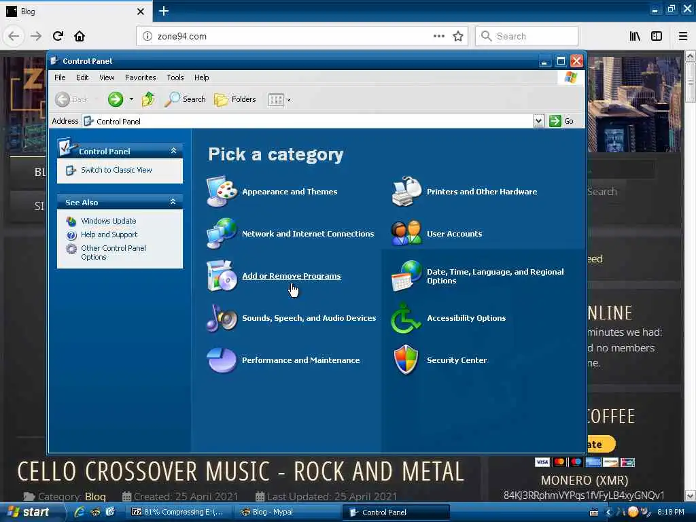Toggle the Folders pane button
Screen dimensions: 696x522
point(234,99)
